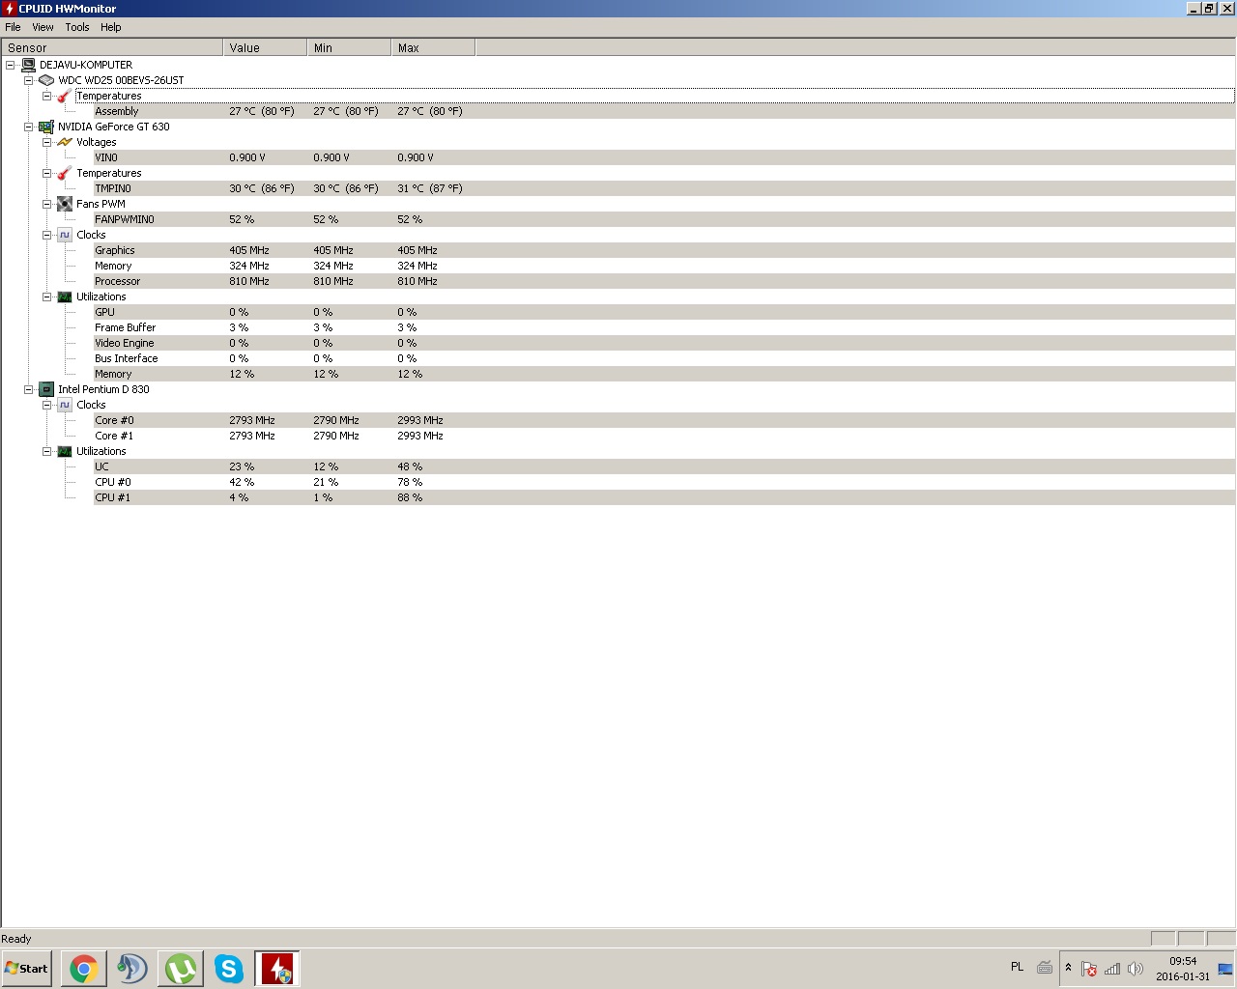The height and width of the screenshot is (989, 1237).
Task: Select the UC utilization row
Action: (x=664, y=466)
